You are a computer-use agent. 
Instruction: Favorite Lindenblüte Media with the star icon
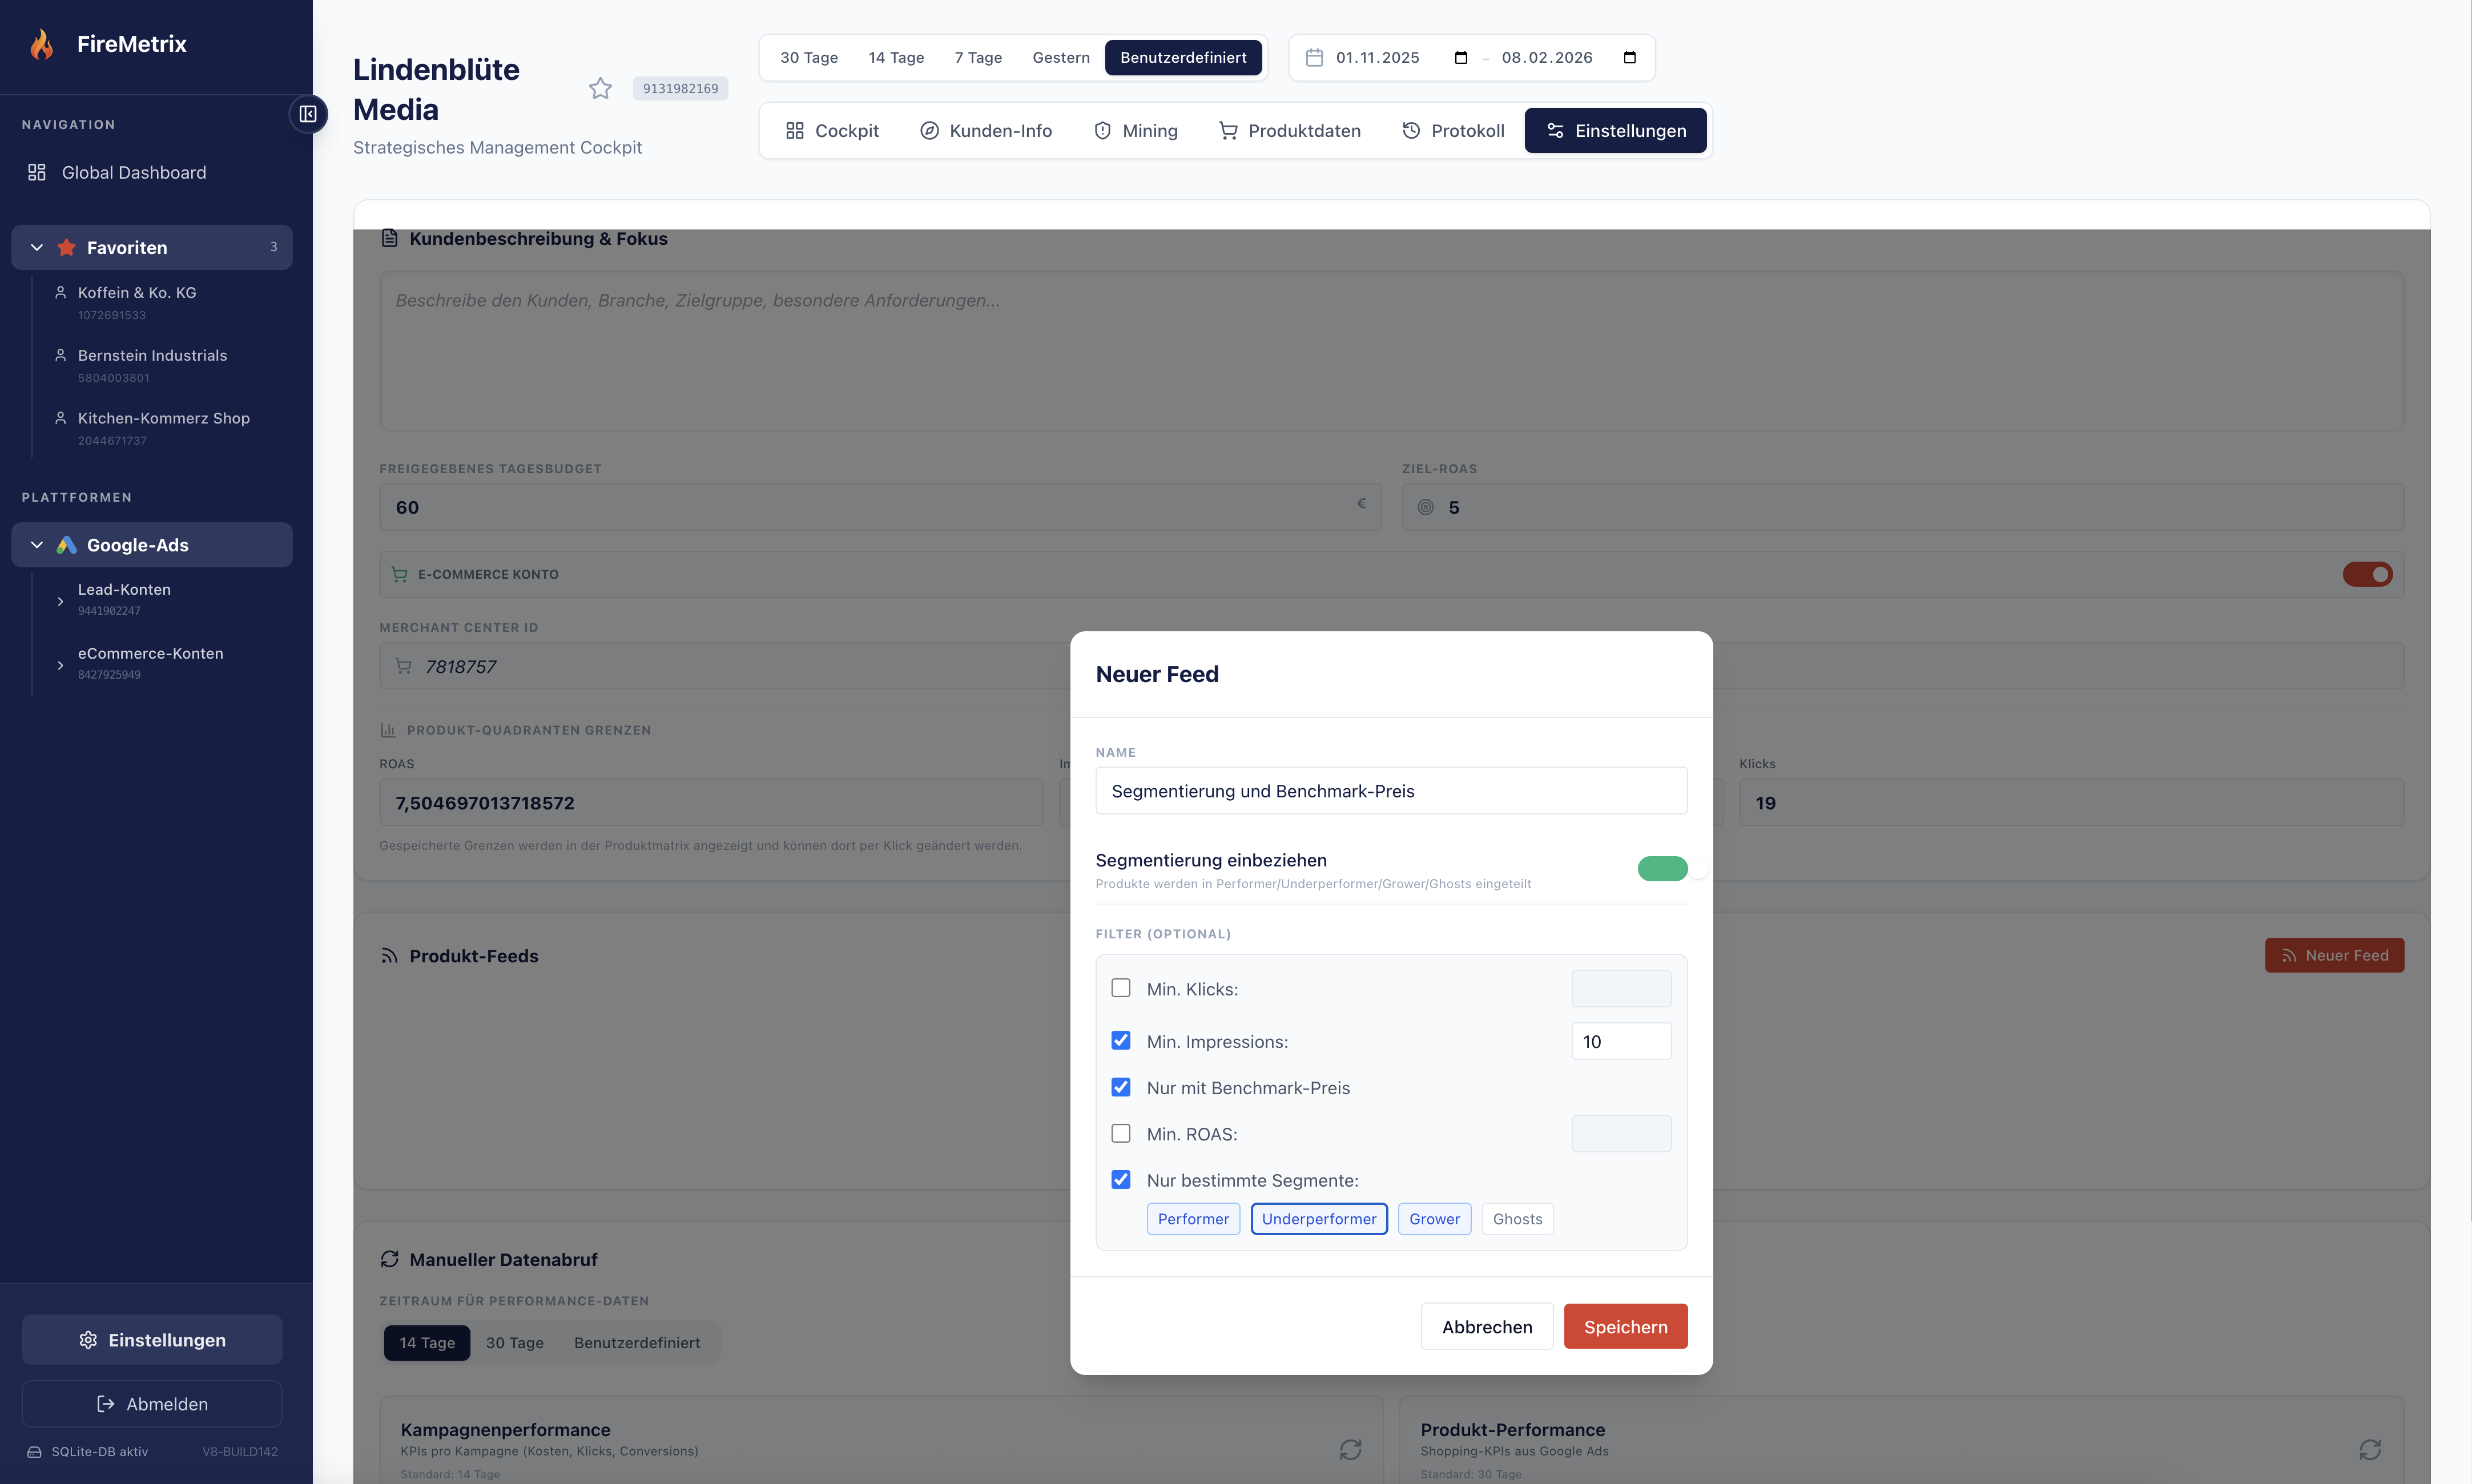601,88
